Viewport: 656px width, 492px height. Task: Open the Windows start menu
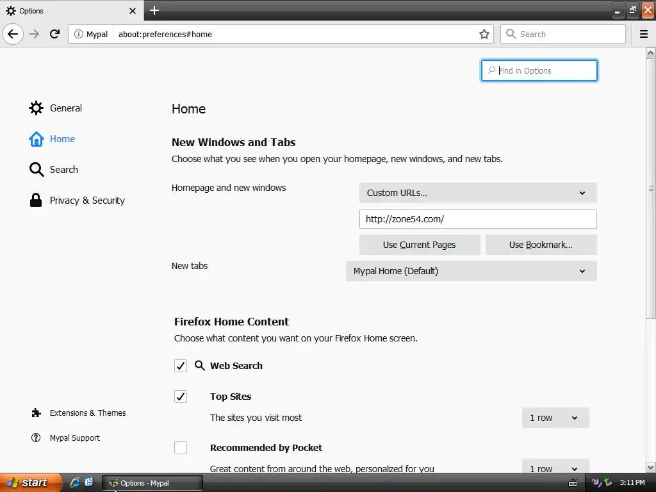[30, 482]
